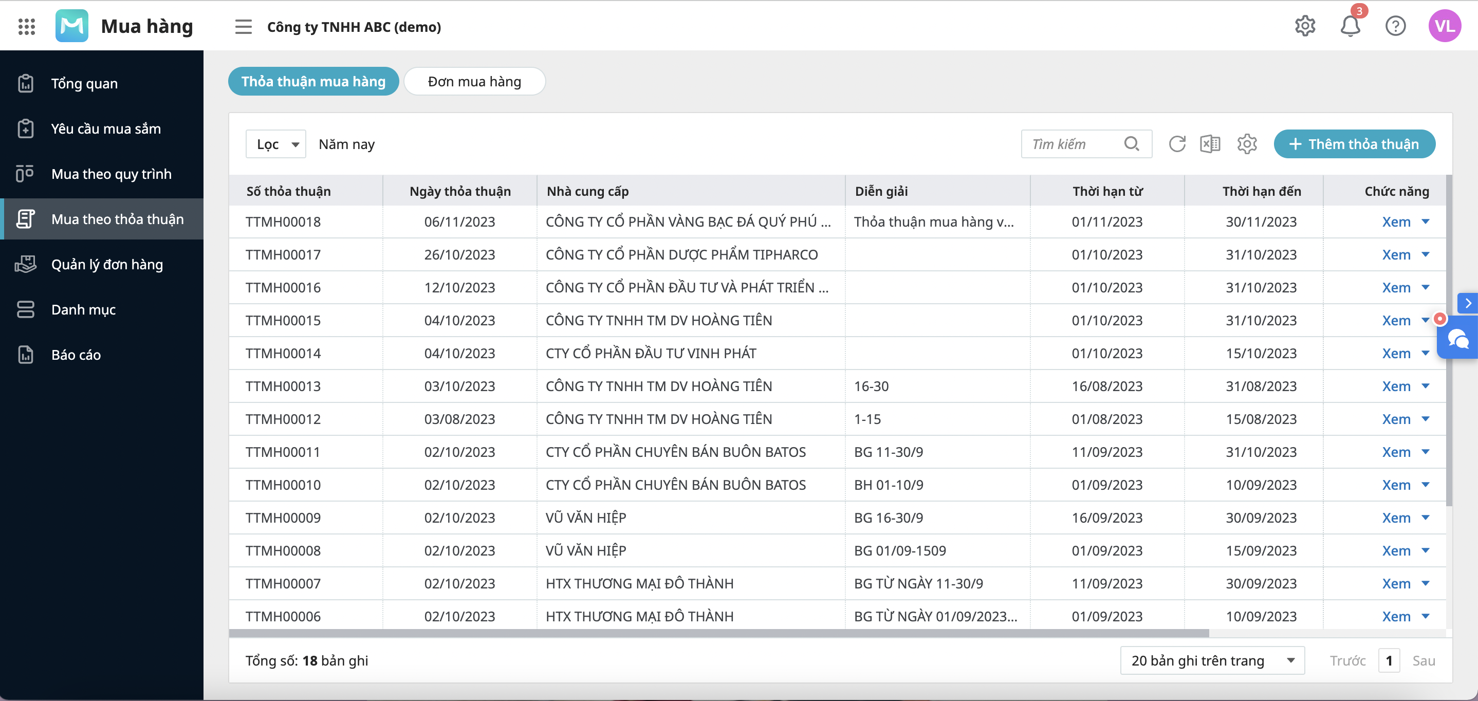The height and width of the screenshot is (701, 1478).
Task: Expand actions arrow for TTMH00013
Action: click(x=1425, y=386)
